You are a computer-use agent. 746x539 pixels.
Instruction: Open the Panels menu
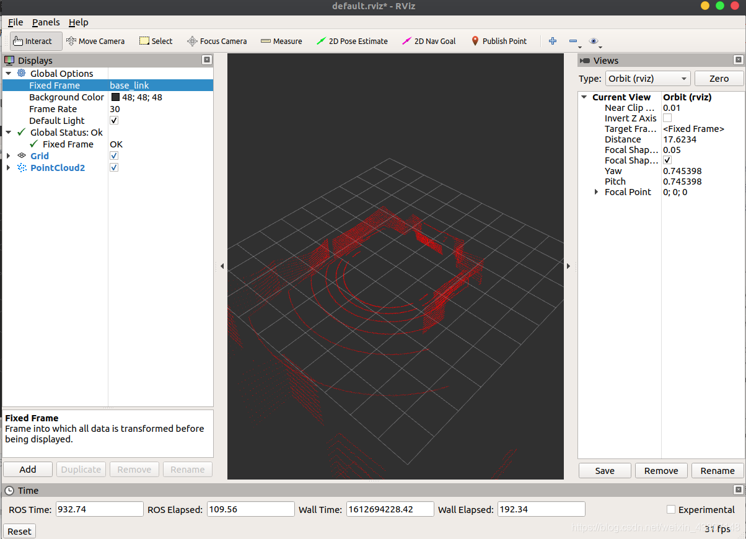[x=46, y=22]
